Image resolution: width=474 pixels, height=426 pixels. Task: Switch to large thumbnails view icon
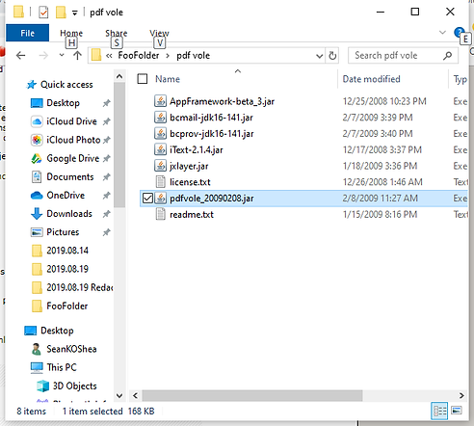457,411
